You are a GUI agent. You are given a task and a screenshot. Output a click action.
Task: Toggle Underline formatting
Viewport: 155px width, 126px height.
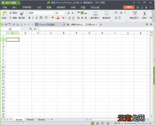coord(37,18)
